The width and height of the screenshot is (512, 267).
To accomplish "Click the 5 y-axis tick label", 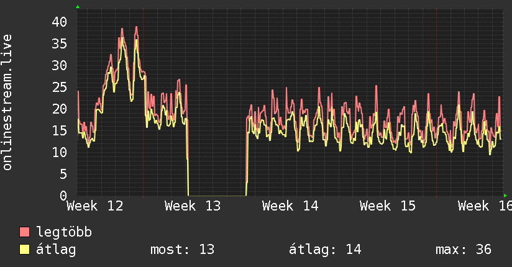I will coord(63,174).
